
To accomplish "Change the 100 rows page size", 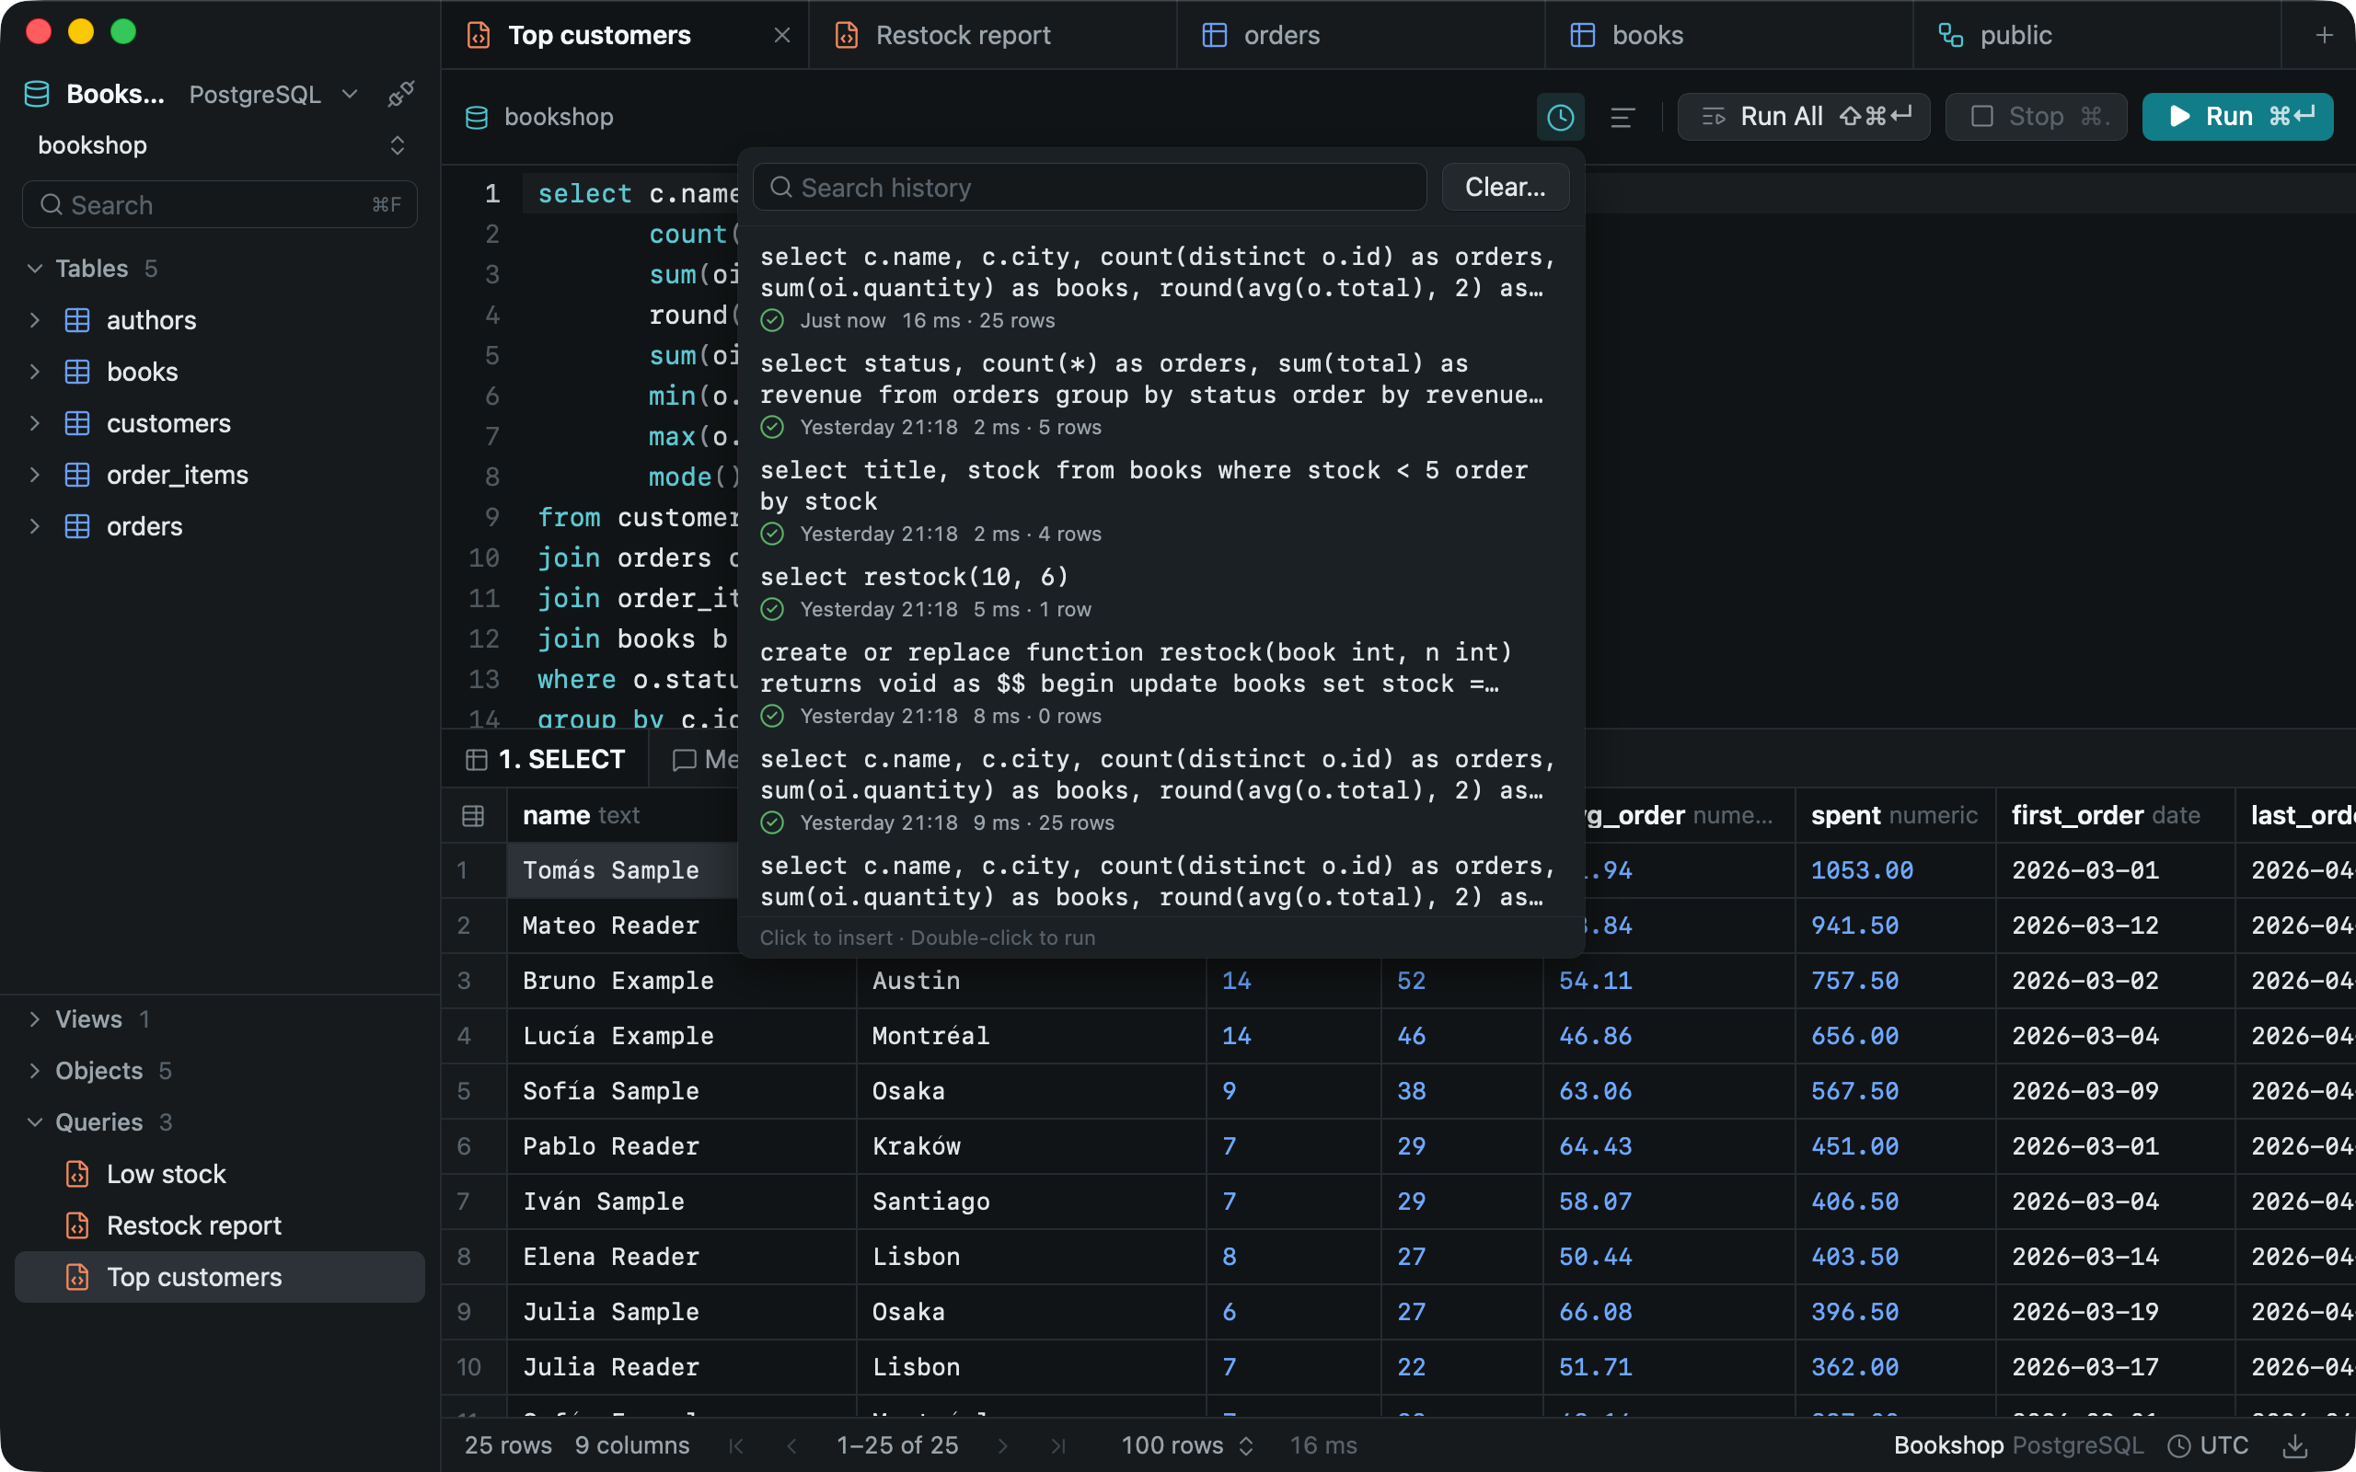I will click(1187, 1445).
